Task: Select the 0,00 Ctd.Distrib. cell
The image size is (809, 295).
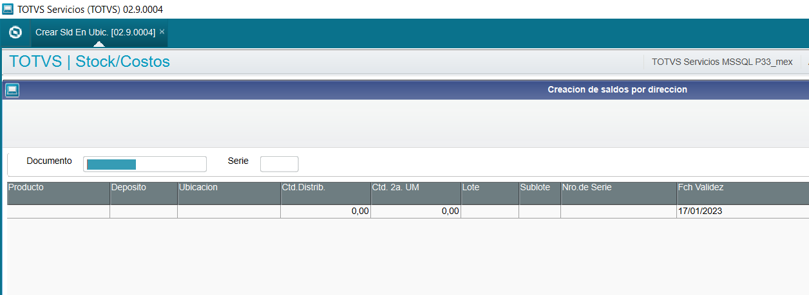Action: click(325, 211)
